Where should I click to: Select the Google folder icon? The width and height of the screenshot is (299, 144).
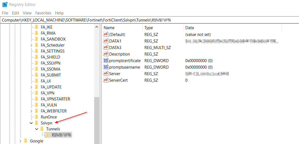click(x=26, y=141)
